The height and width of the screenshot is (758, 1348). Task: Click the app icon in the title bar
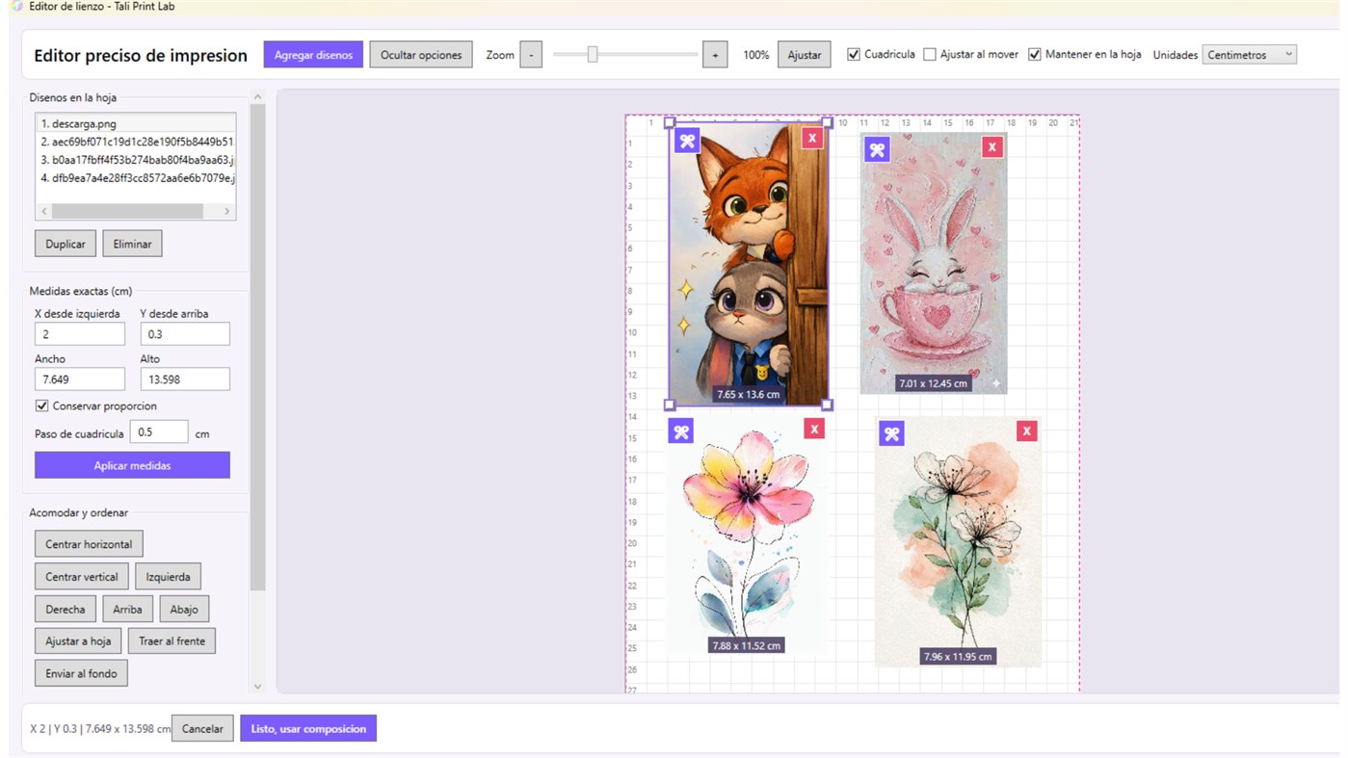(15, 7)
